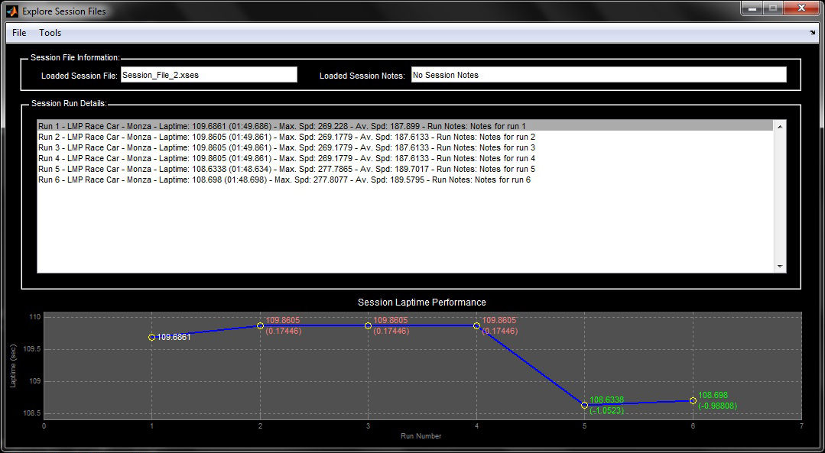Select Run 6 with laptime 108.698

tap(284, 180)
